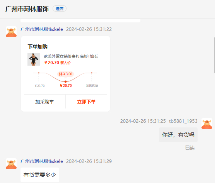Viewport: 215px width, 183px height.
Task: Click the shop title 广州市珂林服饰 header
Action: pos(27,9)
